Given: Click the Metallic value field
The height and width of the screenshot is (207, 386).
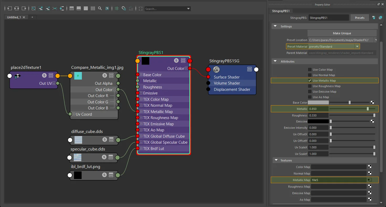Looking at the screenshot, I should [x=318, y=109].
